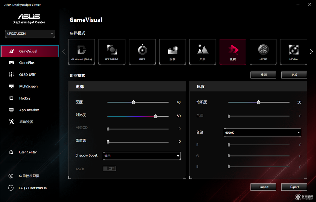316x202 pixels.
Task: Click the 色调 hue slider handle
Action: [x=229, y=116]
